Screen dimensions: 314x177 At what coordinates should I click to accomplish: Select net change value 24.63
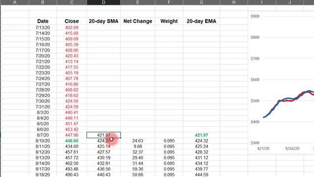point(138,141)
